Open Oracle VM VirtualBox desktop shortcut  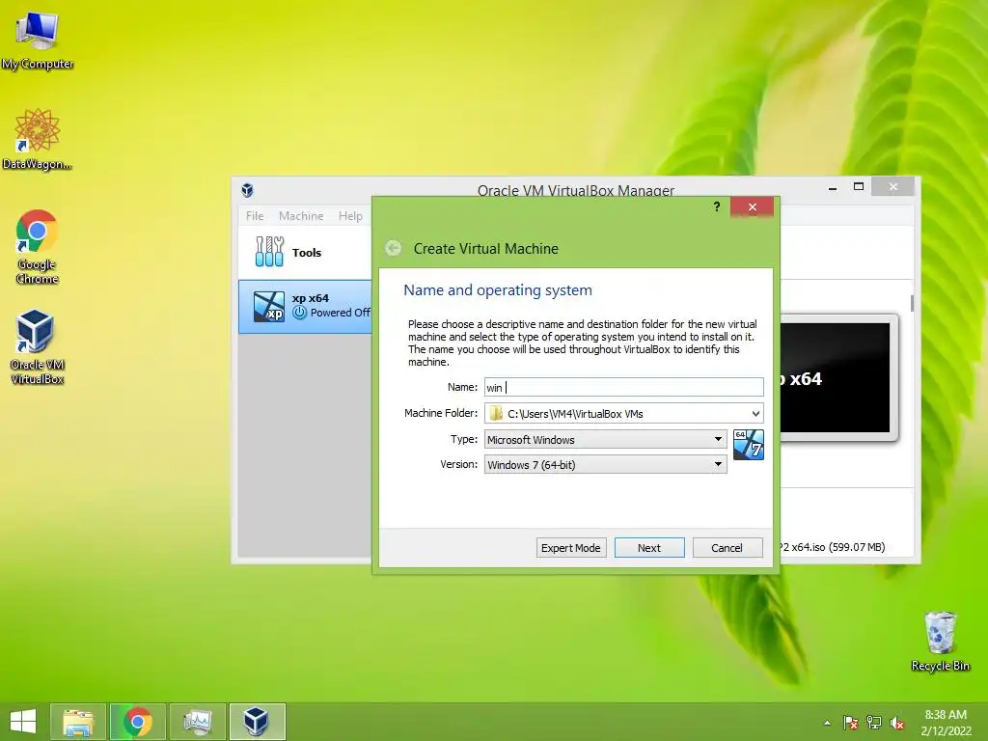pyautogui.click(x=38, y=346)
